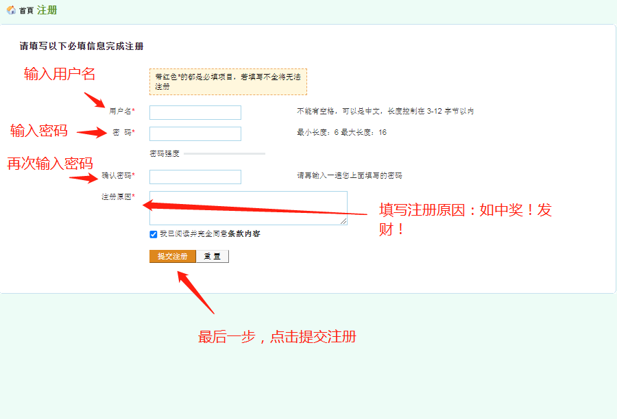Focus the 用户名 input field

point(195,112)
